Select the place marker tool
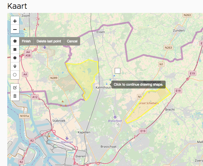This screenshot has height=166, width=203. 15,66
